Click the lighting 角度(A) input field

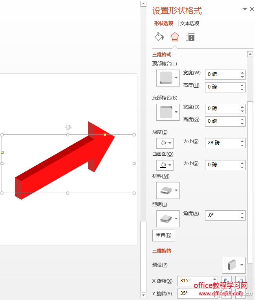(222, 215)
